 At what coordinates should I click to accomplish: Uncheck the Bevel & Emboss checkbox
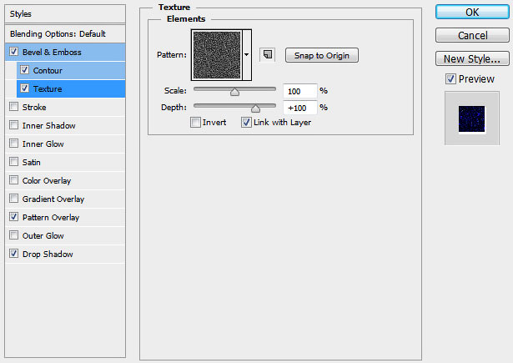coord(13,52)
